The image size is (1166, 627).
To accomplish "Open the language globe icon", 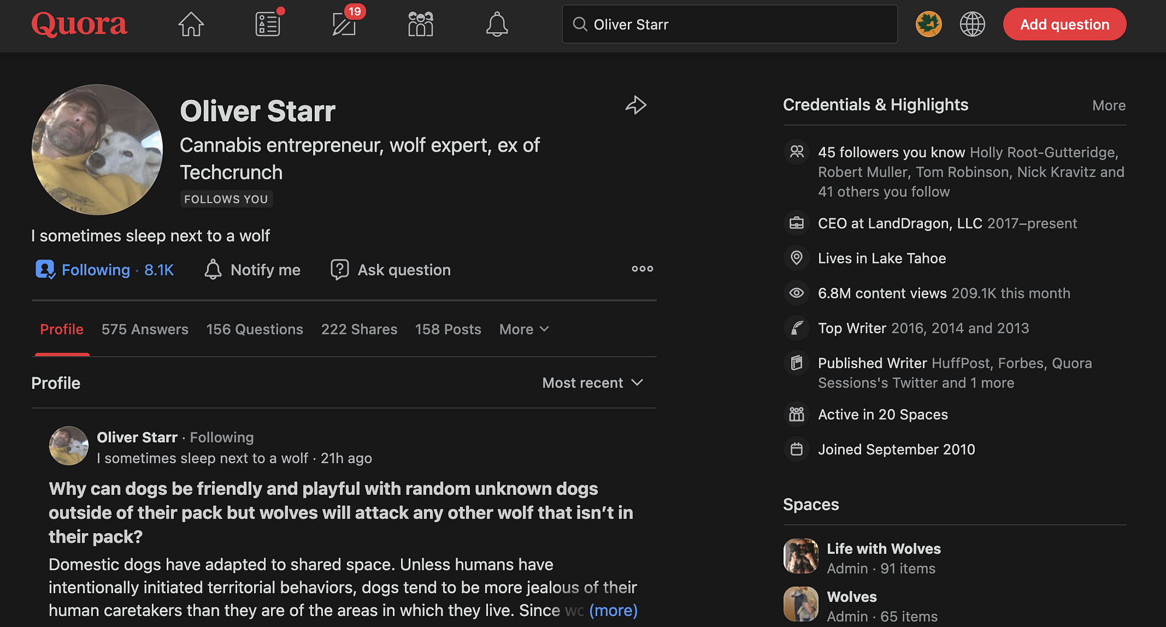I will 972,24.
